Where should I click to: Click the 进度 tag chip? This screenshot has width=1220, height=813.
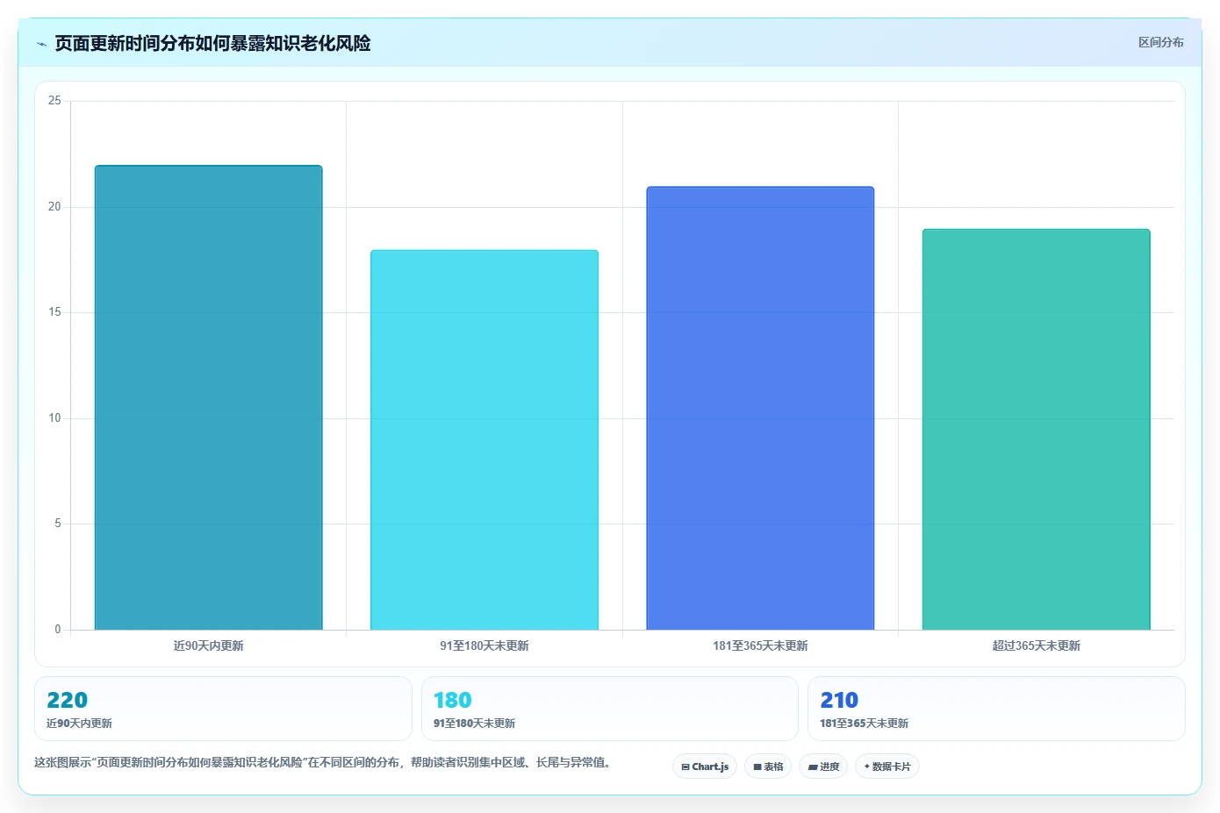click(x=823, y=767)
